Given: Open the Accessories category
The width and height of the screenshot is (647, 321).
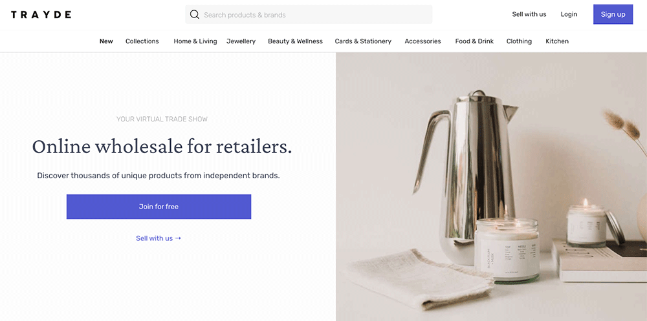Looking at the screenshot, I should pos(422,41).
